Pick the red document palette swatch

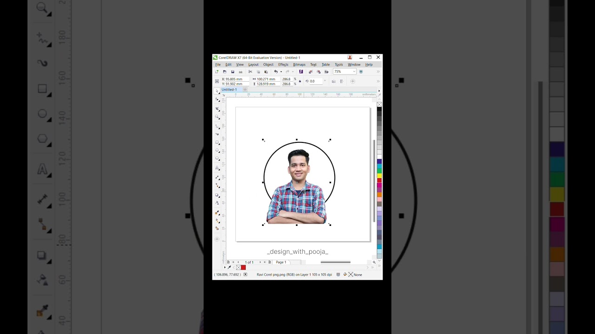click(x=243, y=267)
